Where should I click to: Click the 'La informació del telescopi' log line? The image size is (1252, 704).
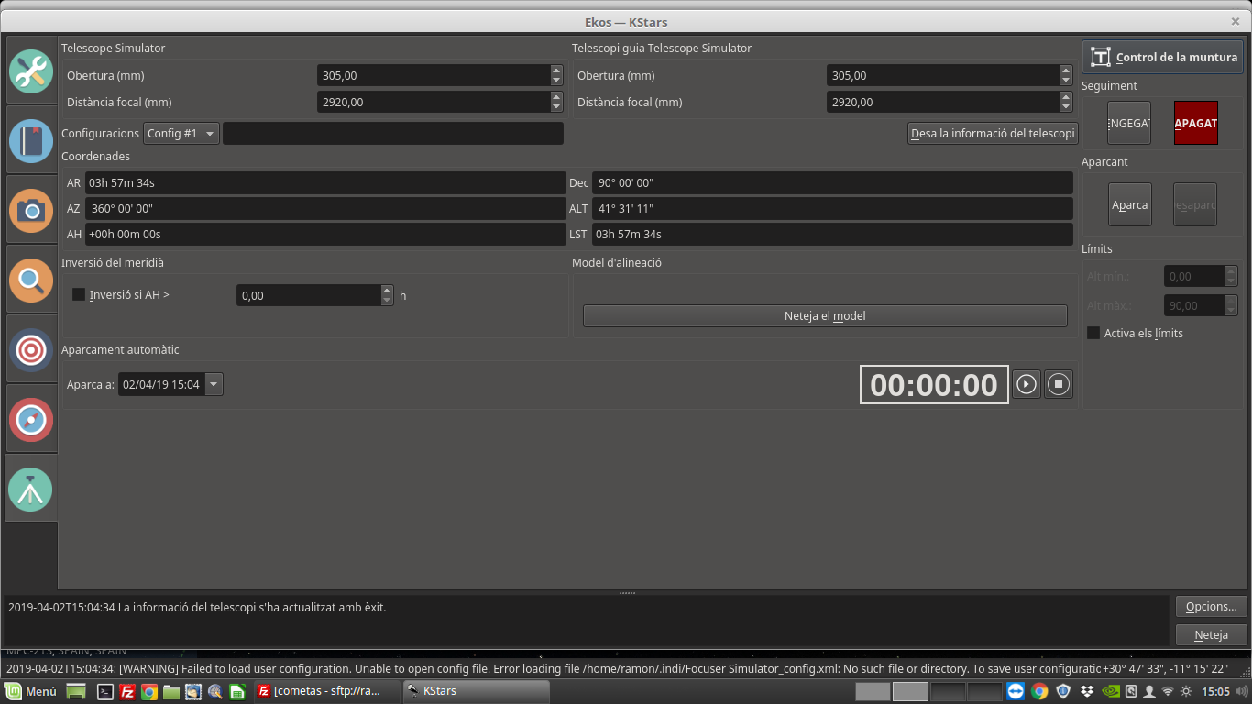pyautogui.click(x=197, y=607)
